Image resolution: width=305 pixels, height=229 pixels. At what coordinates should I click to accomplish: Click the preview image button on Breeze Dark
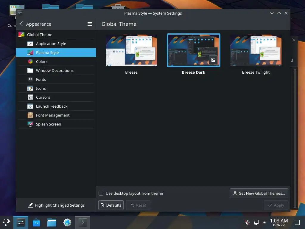point(213,60)
